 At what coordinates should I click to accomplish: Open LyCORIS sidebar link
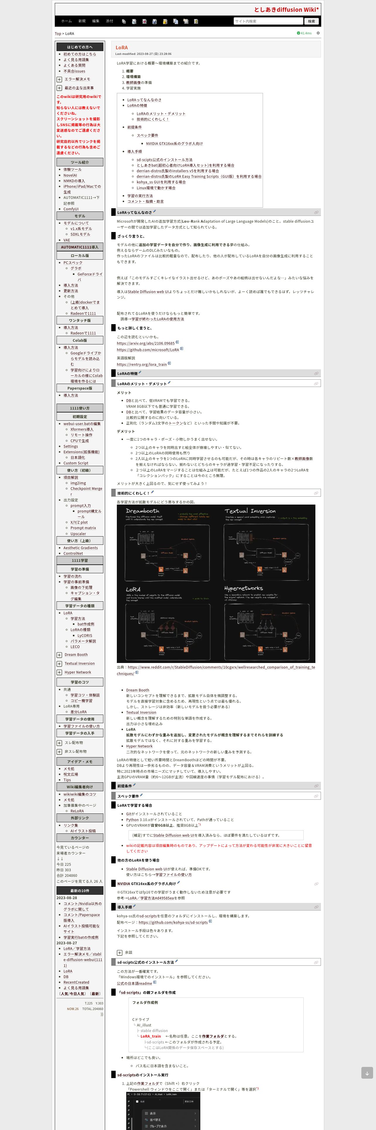click(85, 635)
